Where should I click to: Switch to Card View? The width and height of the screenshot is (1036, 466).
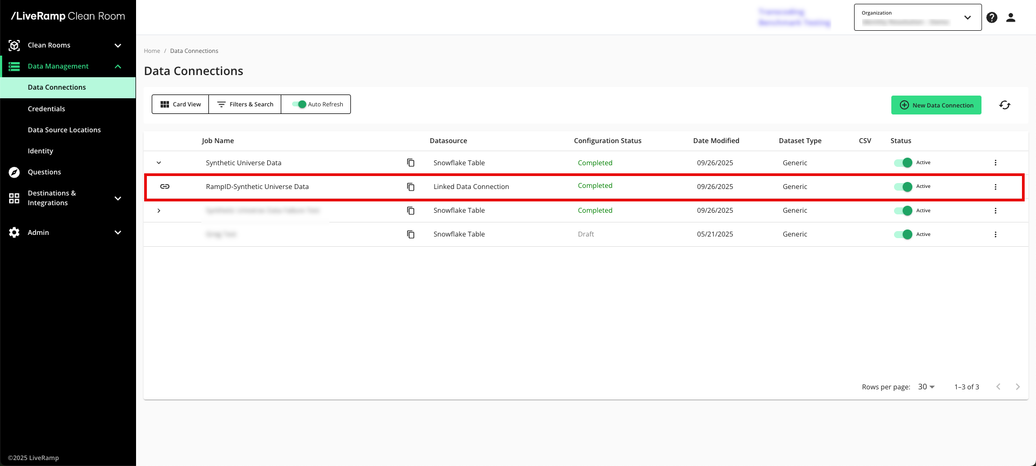(180, 104)
